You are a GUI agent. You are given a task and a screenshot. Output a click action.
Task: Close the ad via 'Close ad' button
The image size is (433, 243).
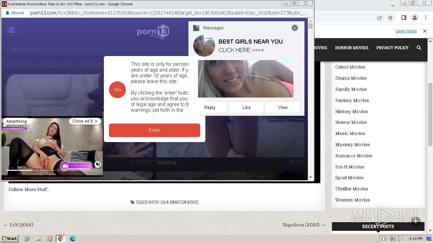pyautogui.click(x=85, y=121)
